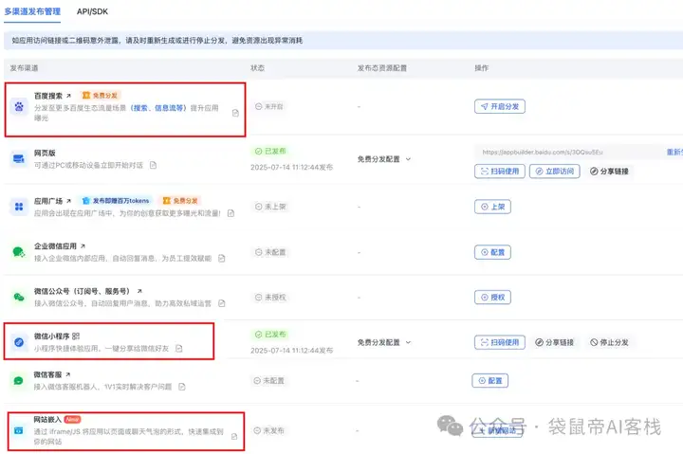Click the 授权 button
683x454 pixels.
[x=492, y=298]
